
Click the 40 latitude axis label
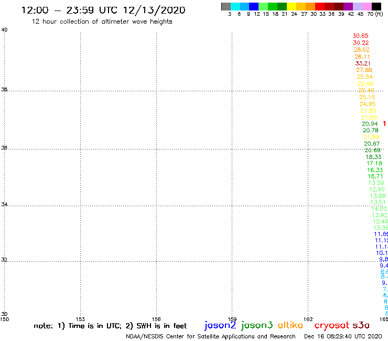[x=4, y=30]
